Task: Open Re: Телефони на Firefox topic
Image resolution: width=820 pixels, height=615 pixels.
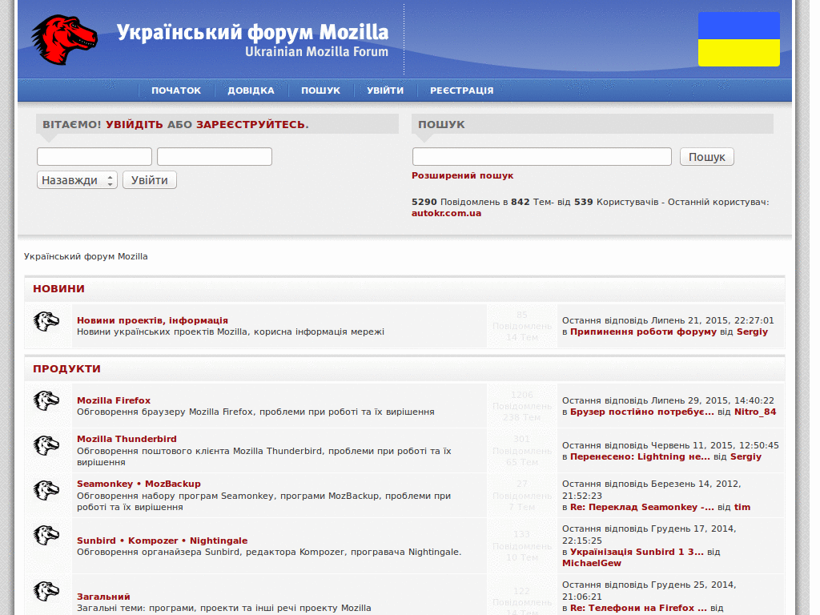Action: 638,608
